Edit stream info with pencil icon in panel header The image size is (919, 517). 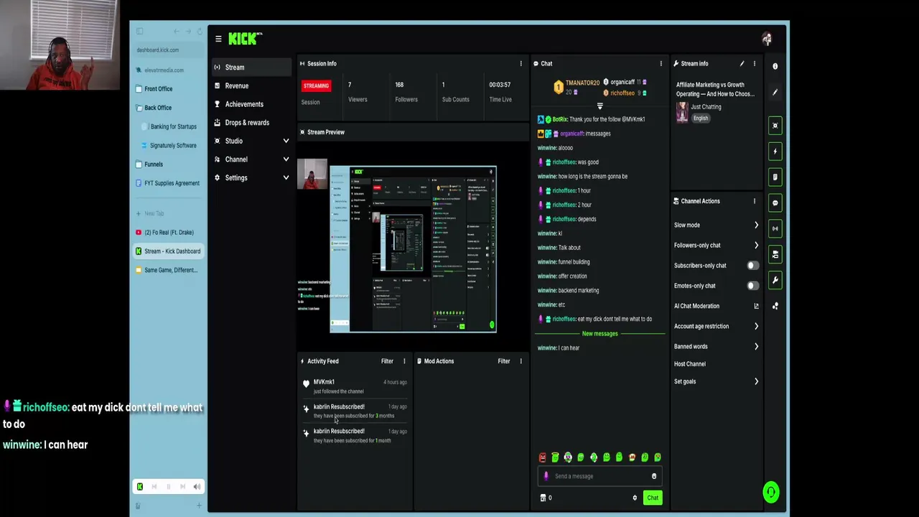742,64
